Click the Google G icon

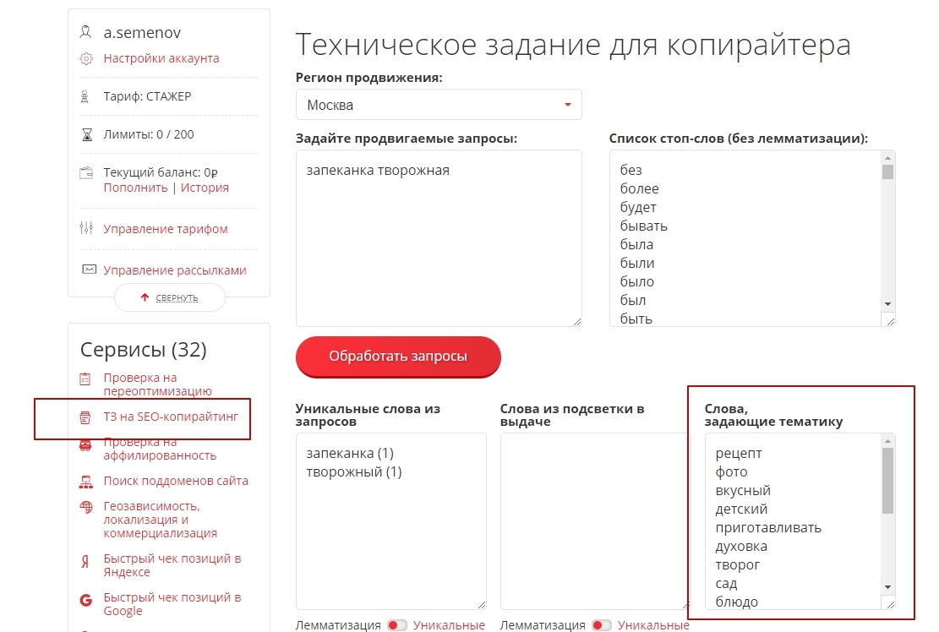click(86, 600)
